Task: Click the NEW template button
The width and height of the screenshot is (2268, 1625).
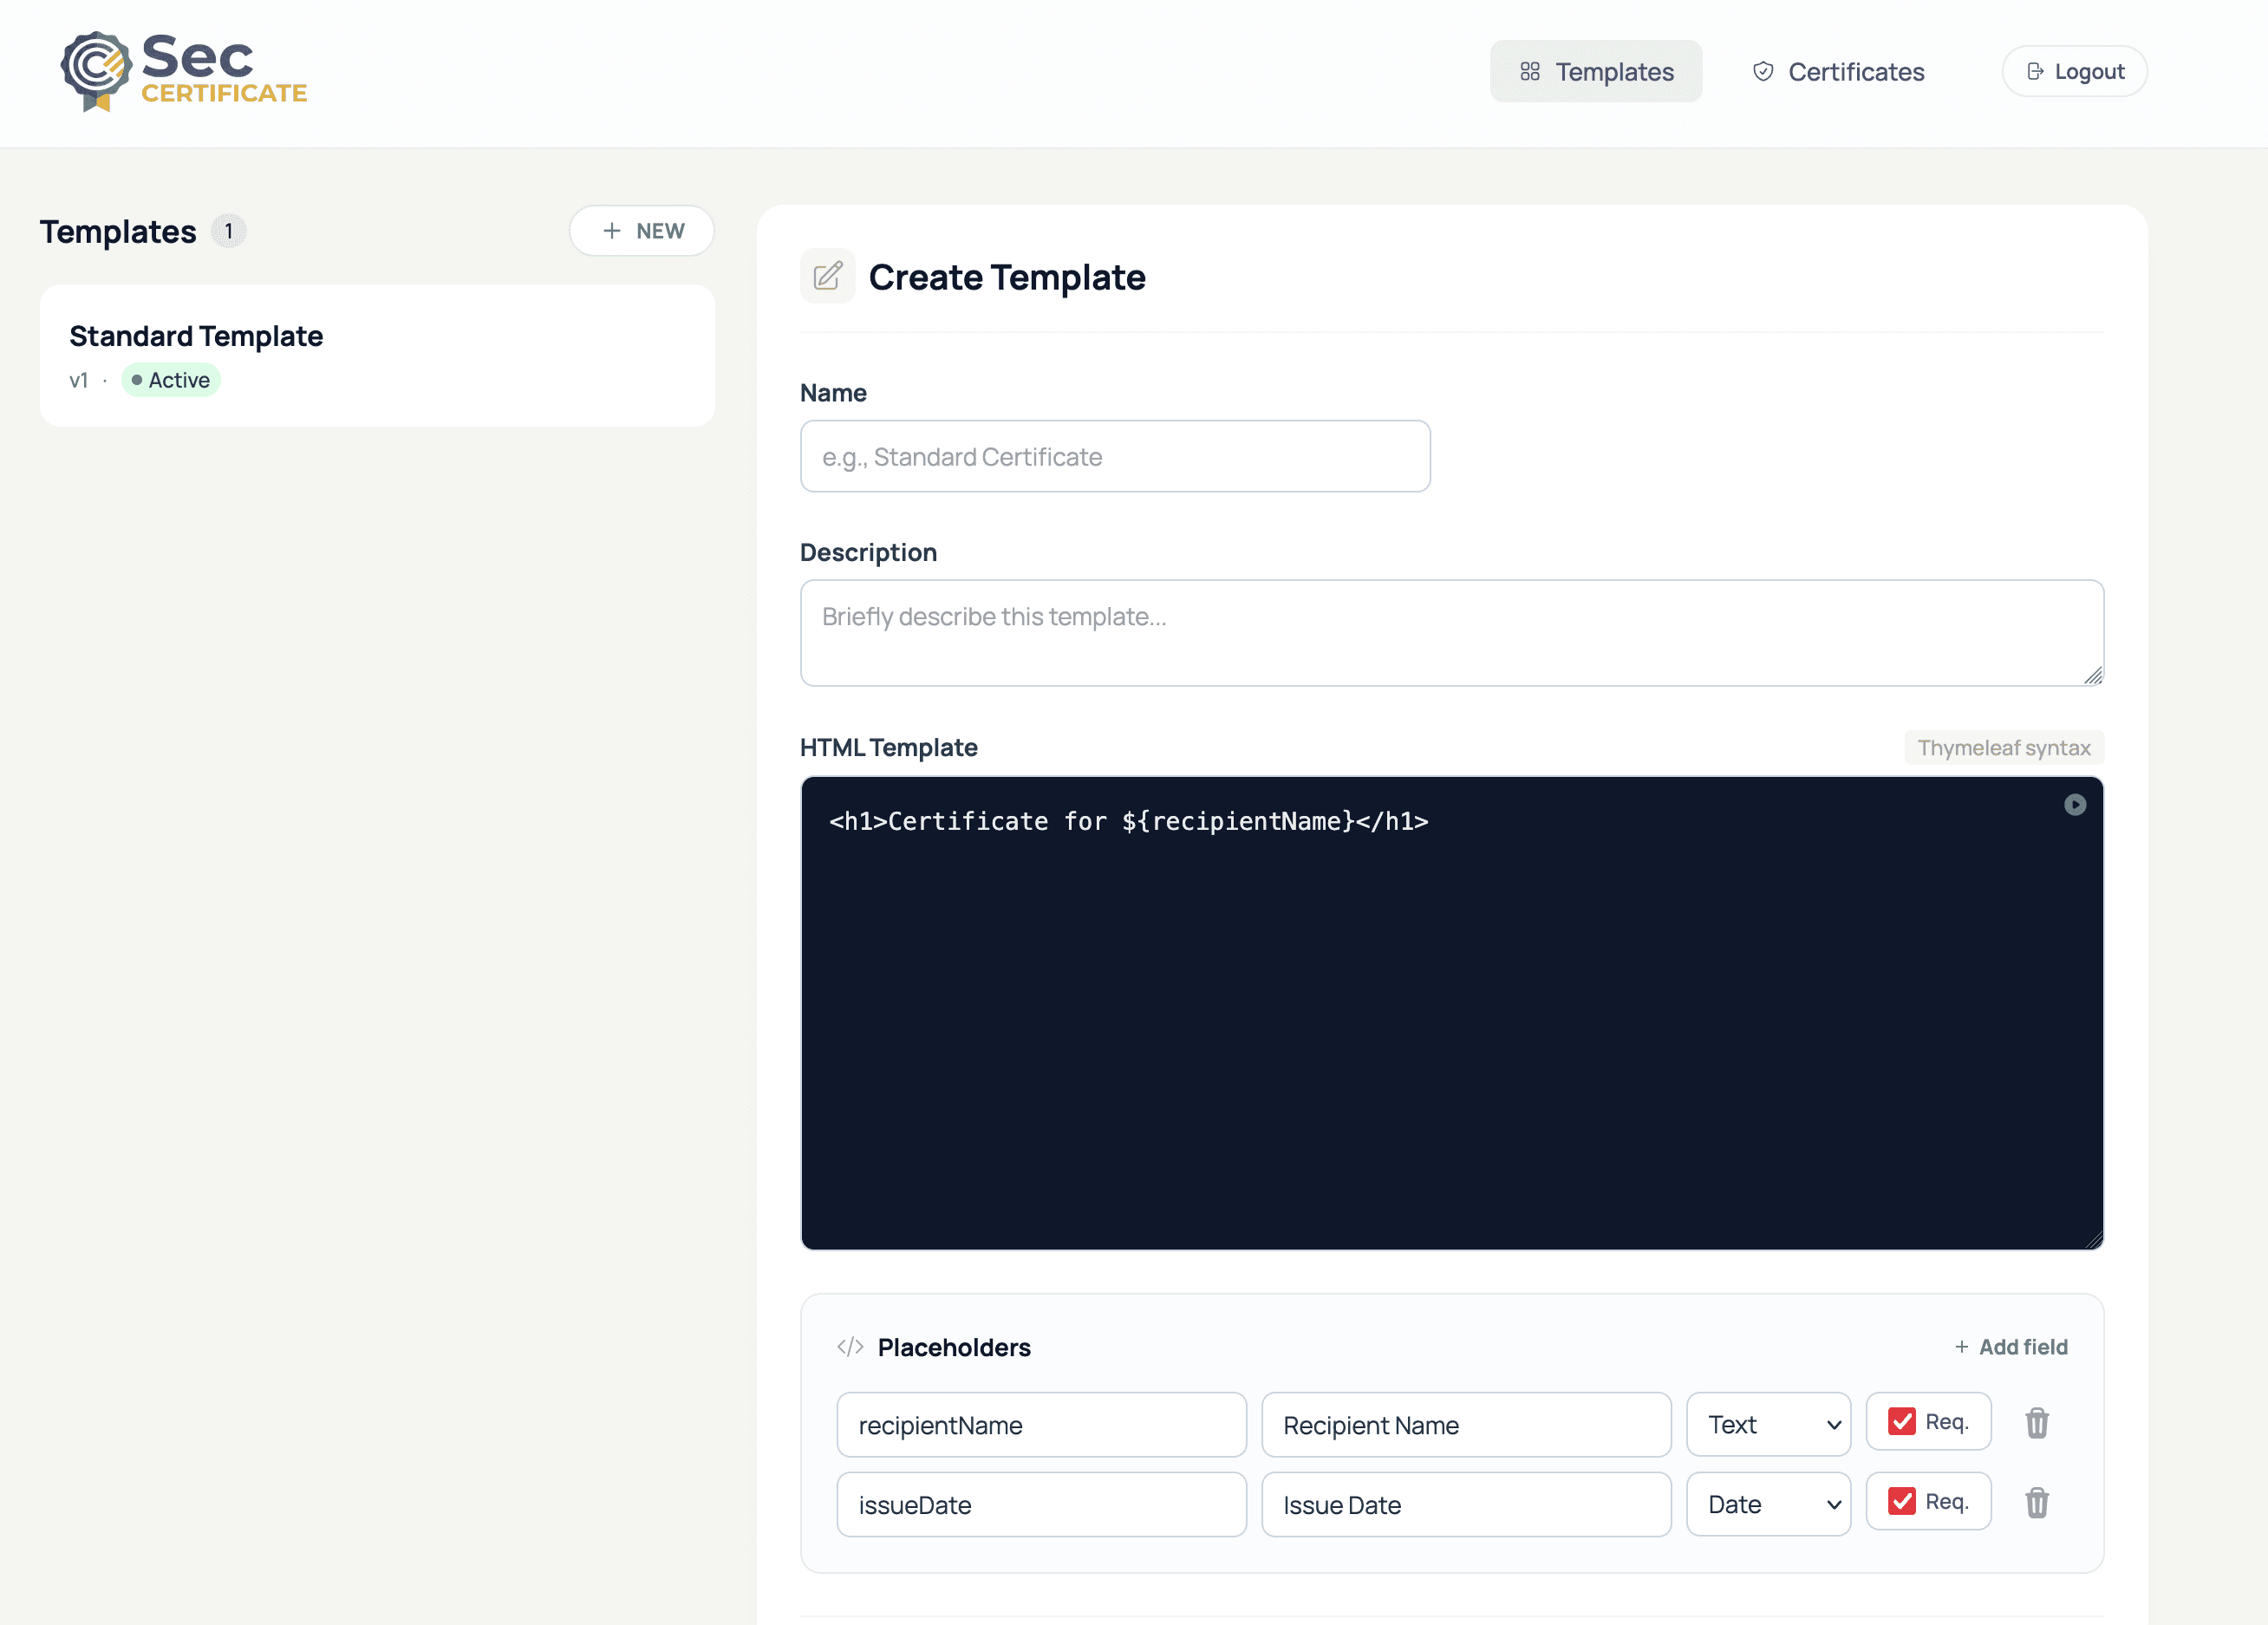Action: point(641,231)
